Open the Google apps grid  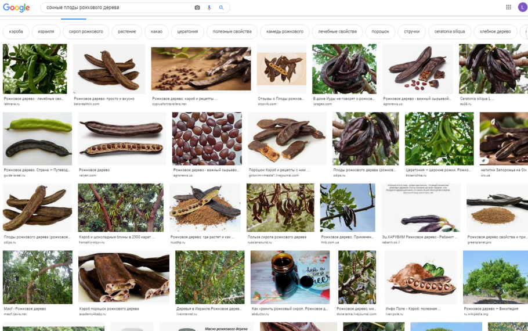(508, 8)
